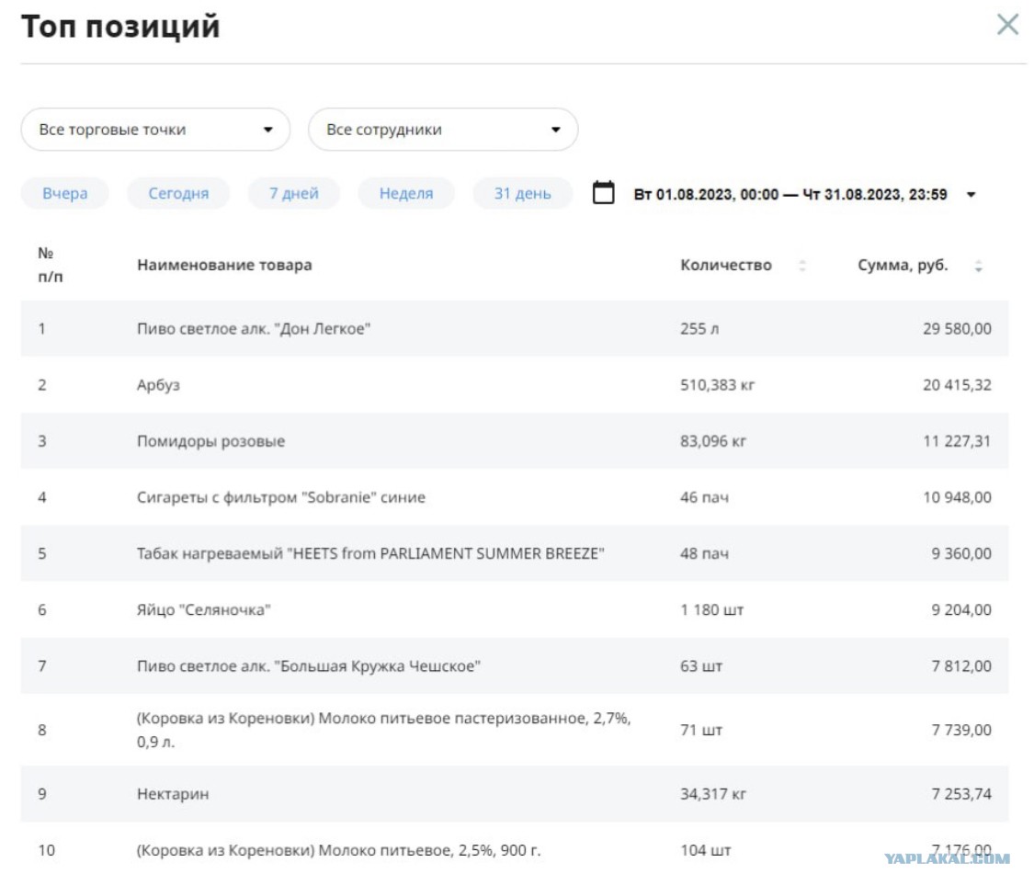Select Табак нагреваемый HEETS PARLIAMENT SUMMER BREEZE
The height and width of the screenshot is (886, 1034).
point(370,553)
